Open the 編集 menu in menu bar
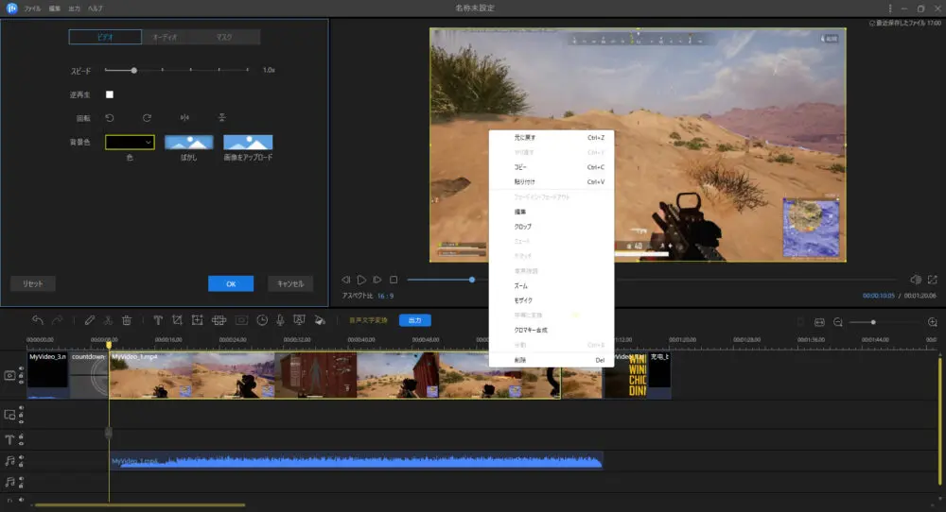This screenshot has height=512, width=946. pyautogui.click(x=54, y=9)
